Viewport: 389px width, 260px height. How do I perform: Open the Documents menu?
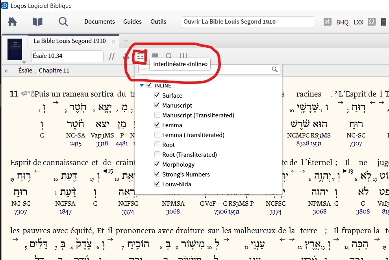100,22
